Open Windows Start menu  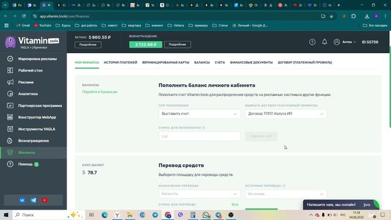pyautogui.click(x=6, y=215)
